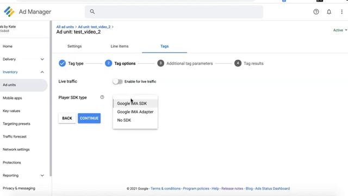The height and width of the screenshot is (196, 348).
Task: Open Key-values in the sidebar
Action: (x=11, y=111)
